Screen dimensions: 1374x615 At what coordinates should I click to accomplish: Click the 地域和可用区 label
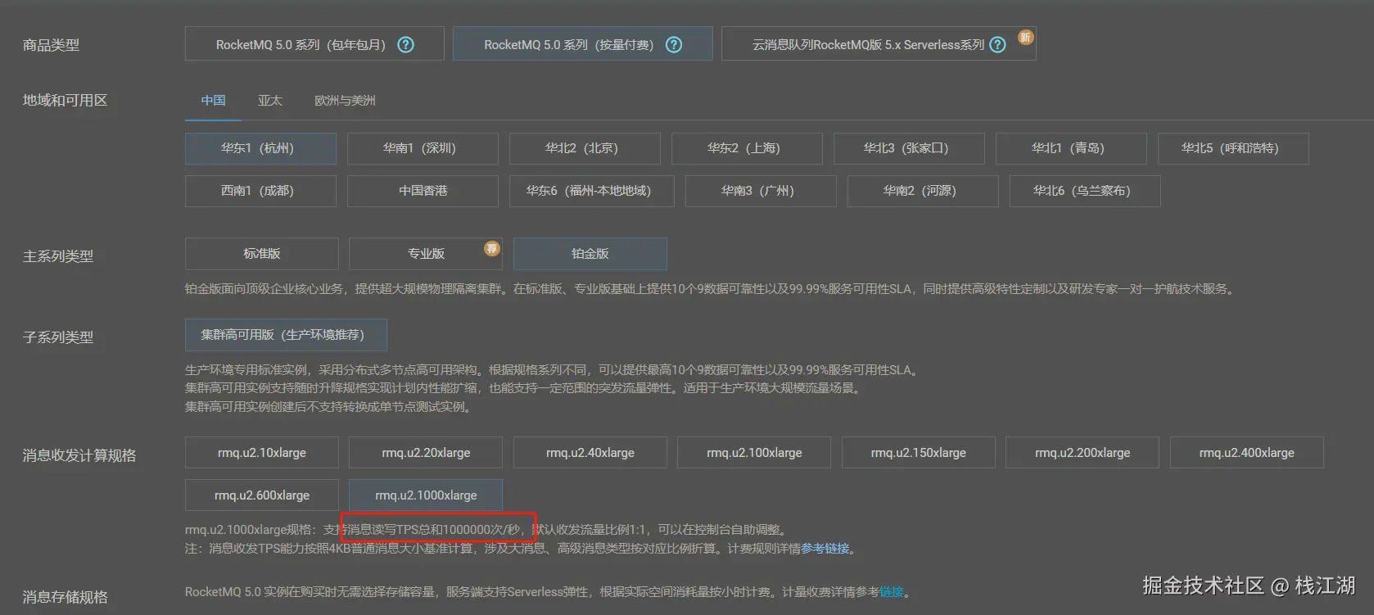click(x=65, y=100)
